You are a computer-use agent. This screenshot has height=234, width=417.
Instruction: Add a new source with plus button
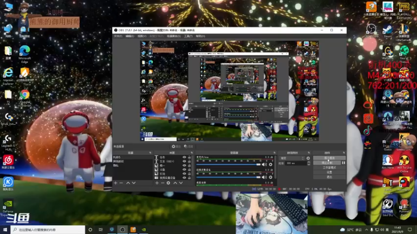(x=157, y=183)
